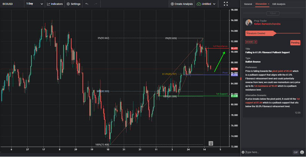306x157 pixels.
Task: Open the GIF picker
Action: [295, 152]
